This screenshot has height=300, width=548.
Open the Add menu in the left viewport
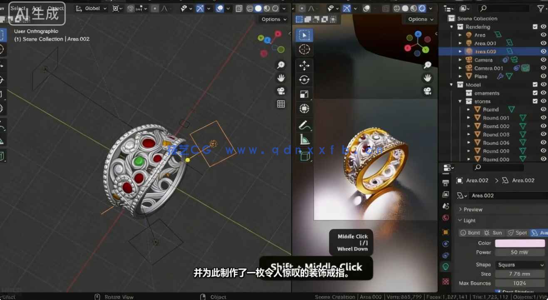point(36,8)
